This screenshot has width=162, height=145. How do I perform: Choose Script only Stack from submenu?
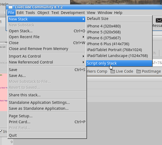pyautogui.click(x=102, y=63)
